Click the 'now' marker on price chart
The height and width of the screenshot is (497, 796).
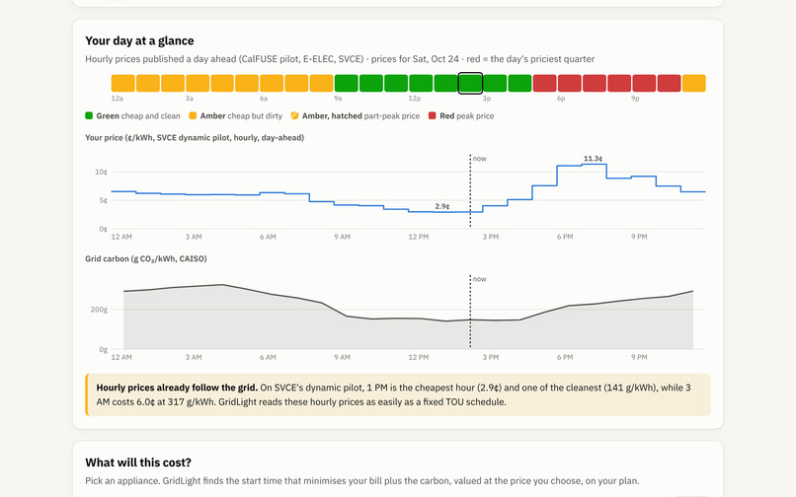(x=480, y=159)
